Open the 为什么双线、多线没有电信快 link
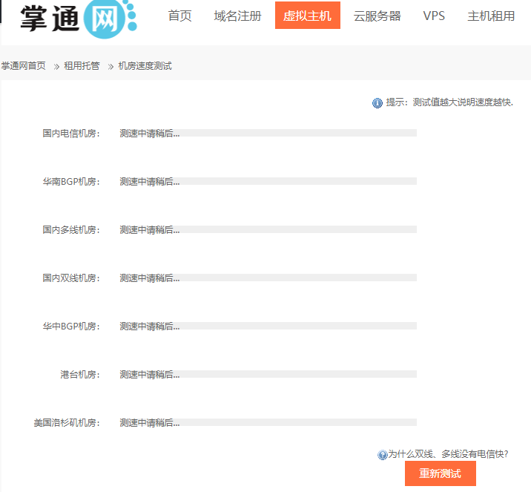 [448, 454]
